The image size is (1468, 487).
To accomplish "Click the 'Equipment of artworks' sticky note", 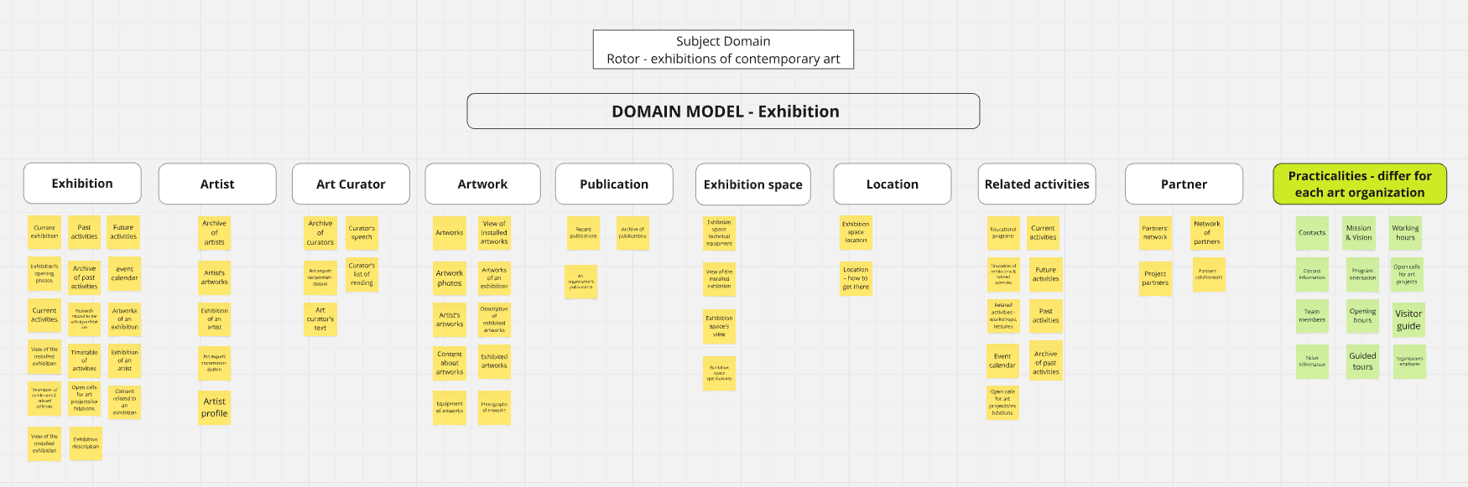I will 450,407.
